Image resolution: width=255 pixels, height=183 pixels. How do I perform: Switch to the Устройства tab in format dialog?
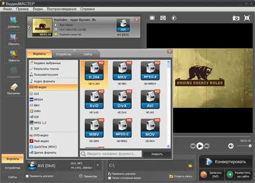pos(64,54)
